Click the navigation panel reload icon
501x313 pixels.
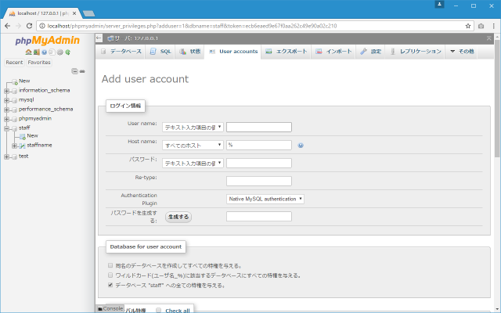[x=67, y=52]
